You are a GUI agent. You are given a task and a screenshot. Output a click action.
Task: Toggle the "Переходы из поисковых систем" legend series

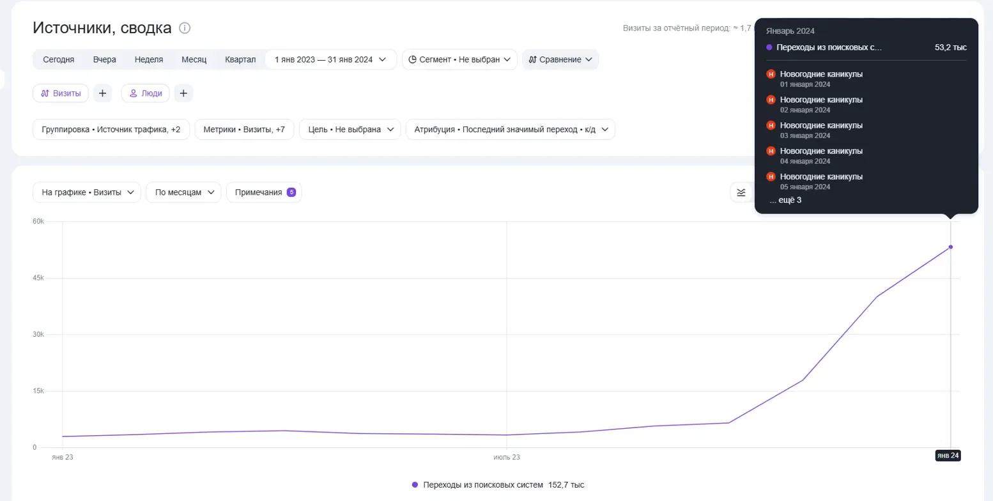click(x=498, y=485)
